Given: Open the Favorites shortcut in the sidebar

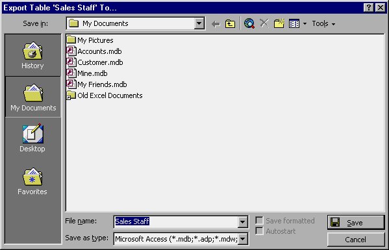Looking at the screenshot, I should (32, 181).
